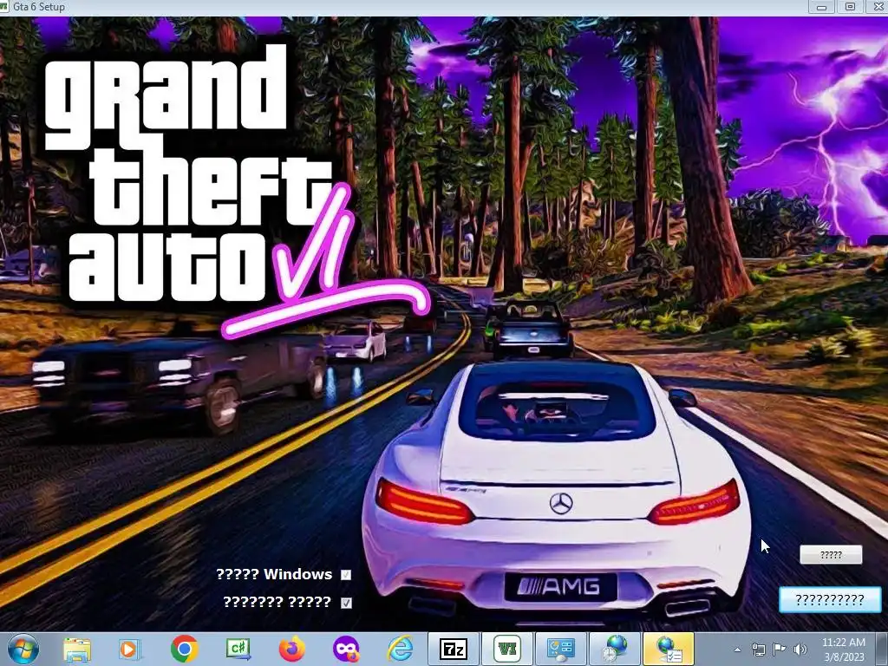This screenshot has width=888, height=666.
Task: Uncheck the '??????? ?????' checkbox
Action: pos(346,603)
